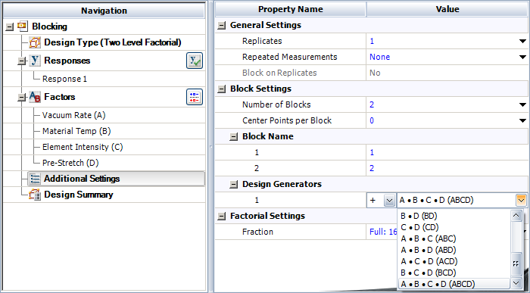Edit the Block Name 2 value
530x293 pixels.
coord(447,168)
